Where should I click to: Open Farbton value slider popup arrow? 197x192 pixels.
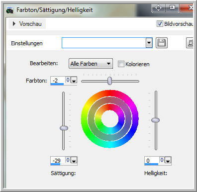74,80
